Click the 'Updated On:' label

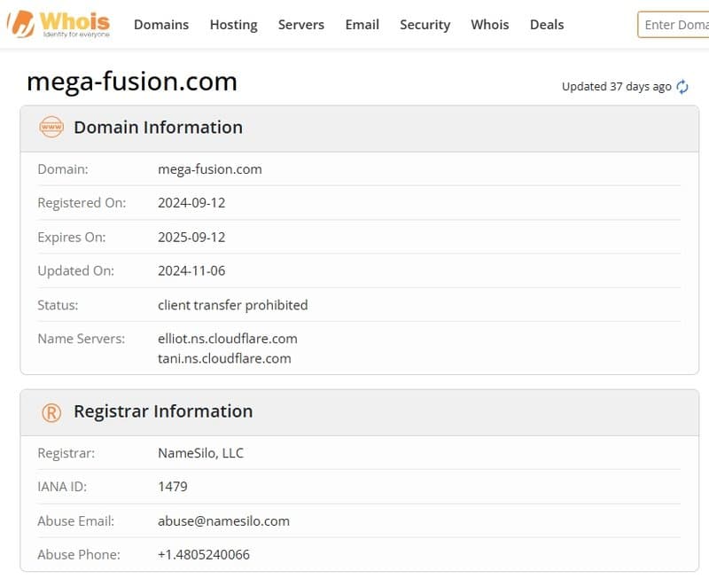coord(76,270)
